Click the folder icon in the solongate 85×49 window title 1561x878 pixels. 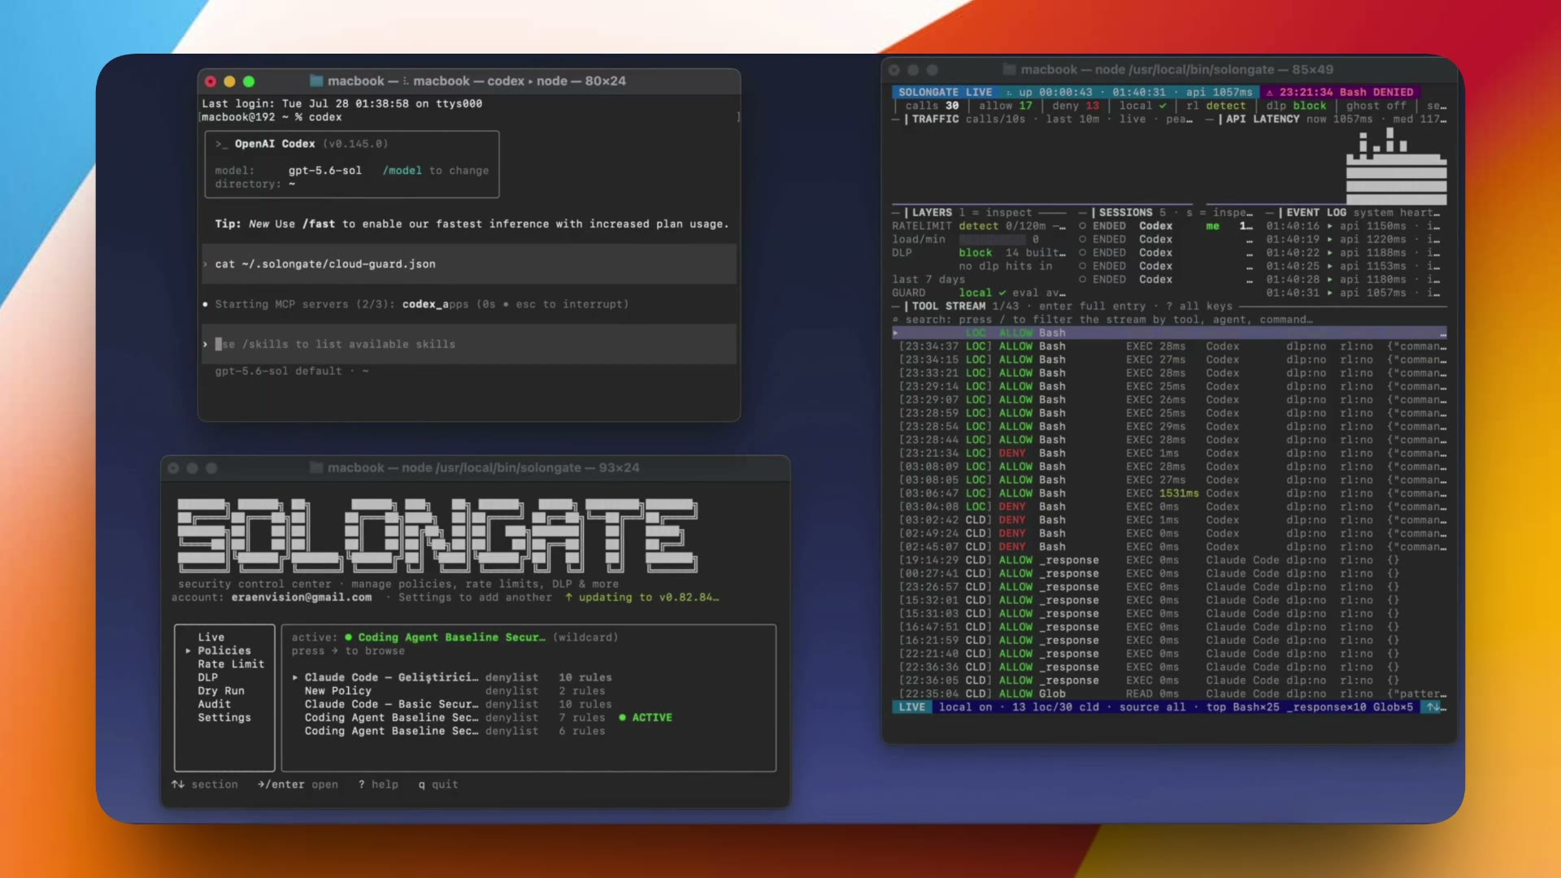click(x=1010, y=70)
